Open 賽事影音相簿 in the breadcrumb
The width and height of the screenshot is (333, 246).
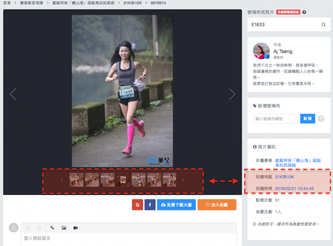31,3
